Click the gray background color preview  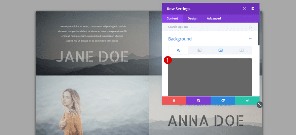click(210, 77)
